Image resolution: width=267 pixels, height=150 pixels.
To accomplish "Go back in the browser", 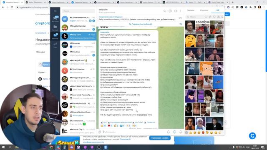I will [x=3, y=7].
